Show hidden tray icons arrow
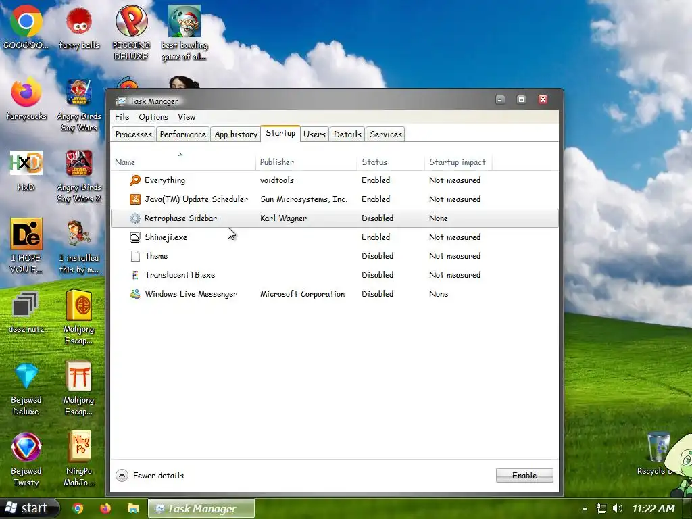The image size is (692, 519). [585, 509]
